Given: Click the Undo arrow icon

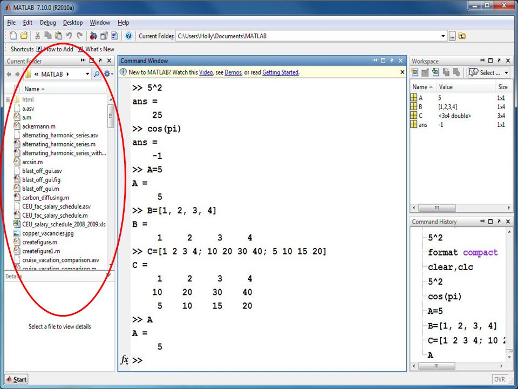Looking at the screenshot, I should click(69, 36).
